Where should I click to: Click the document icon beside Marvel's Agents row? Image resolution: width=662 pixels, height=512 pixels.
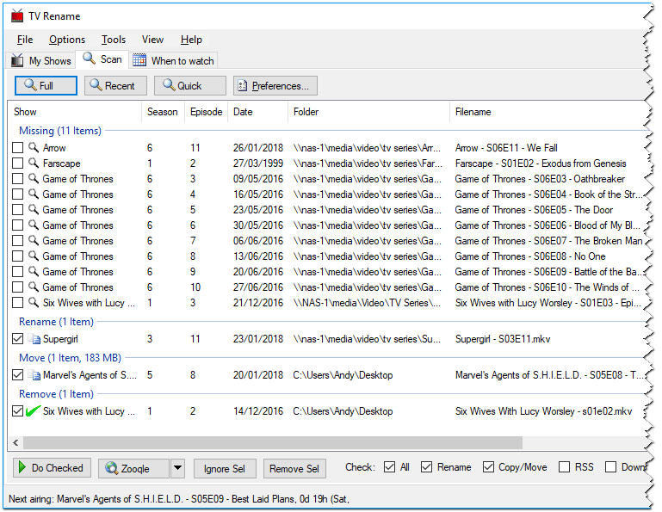click(34, 375)
